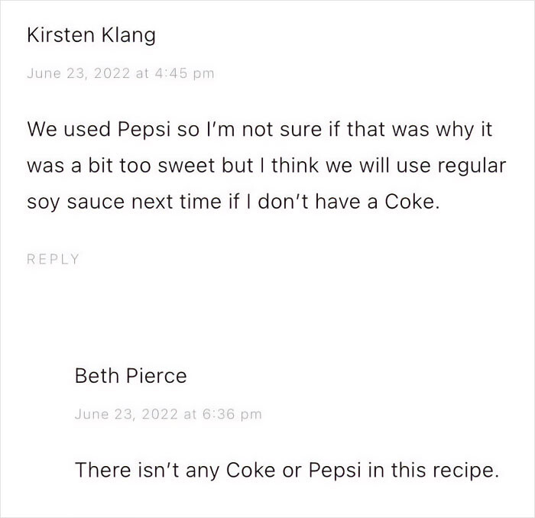The image size is (535, 518).
Task: Open Beth Pierce's author name
Action: [131, 376]
